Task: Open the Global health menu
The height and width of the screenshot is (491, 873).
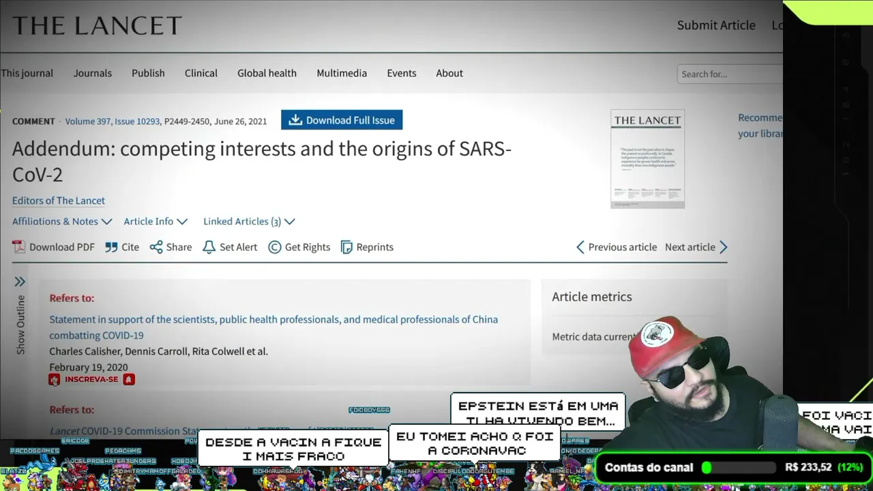Action: tap(267, 73)
